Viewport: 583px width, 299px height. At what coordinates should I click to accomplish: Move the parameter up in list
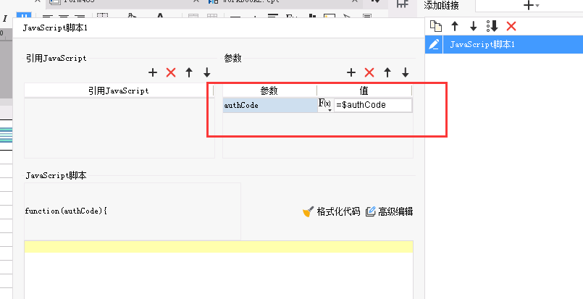coord(387,72)
